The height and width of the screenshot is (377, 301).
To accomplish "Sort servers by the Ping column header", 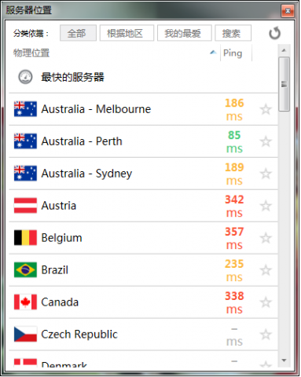I will click(233, 53).
